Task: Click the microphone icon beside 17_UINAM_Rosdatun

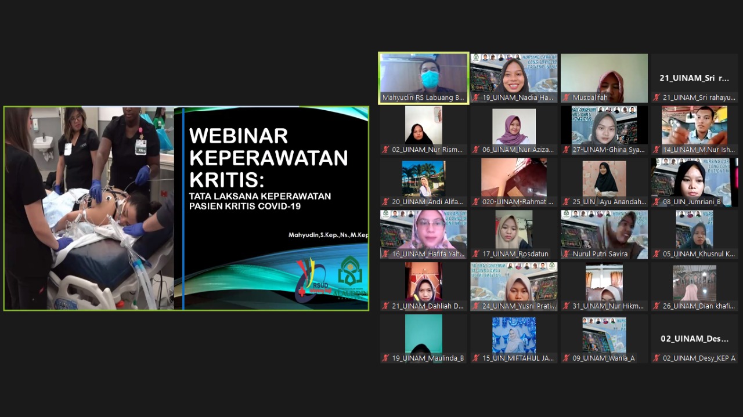Action: click(475, 255)
